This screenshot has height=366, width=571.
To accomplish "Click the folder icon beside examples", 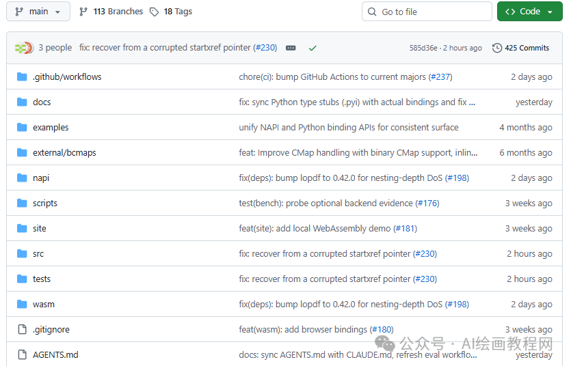I will (22, 127).
